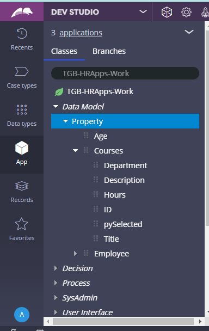Viewport: 209px width, 331px height.
Task: Click the User Interface label
Action: coord(88,312)
